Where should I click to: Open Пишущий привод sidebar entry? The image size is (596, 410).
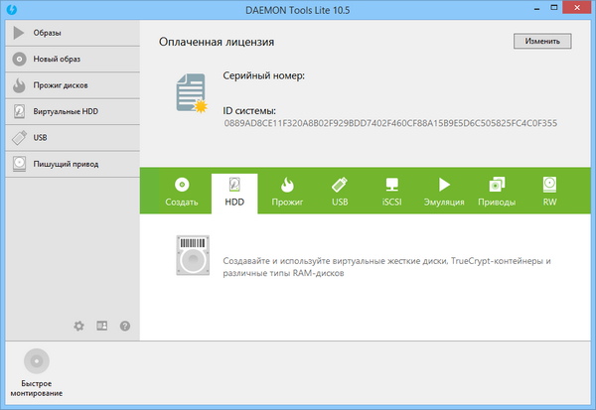pyautogui.click(x=70, y=163)
